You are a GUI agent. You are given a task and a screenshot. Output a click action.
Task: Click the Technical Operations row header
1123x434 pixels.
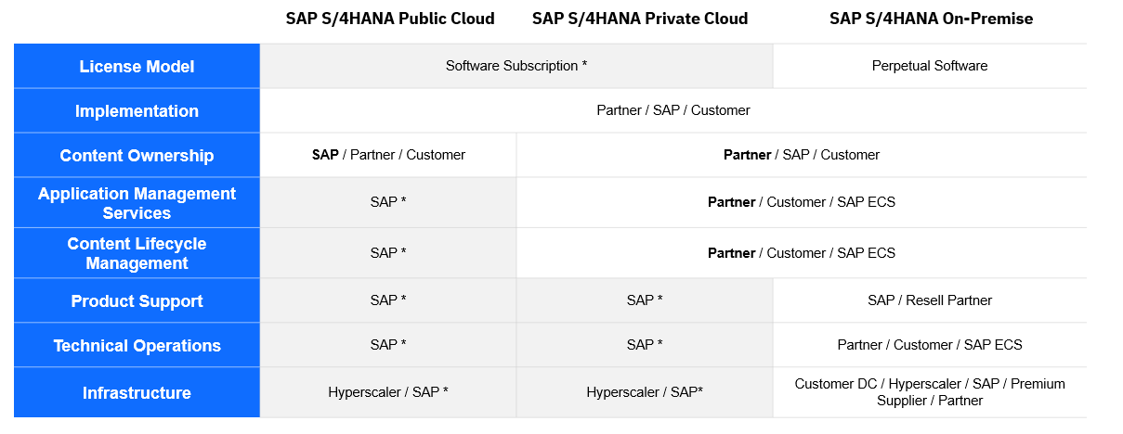(x=137, y=346)
